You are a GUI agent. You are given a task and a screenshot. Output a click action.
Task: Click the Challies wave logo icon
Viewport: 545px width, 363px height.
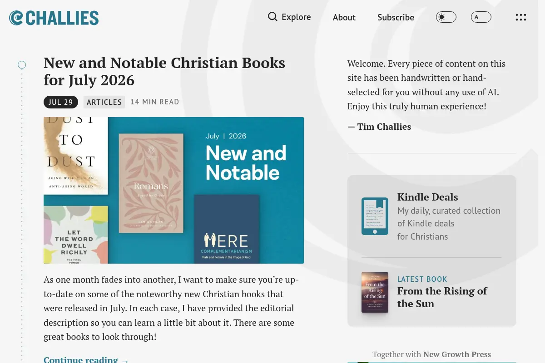pyautogui.click(x=16, y=18)
